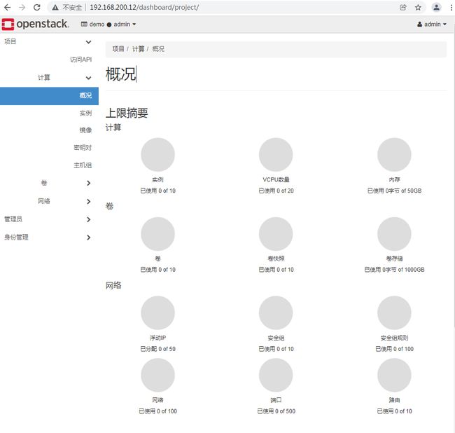Click the 浮动IP usage pie chart
Viewport: 455px width, 433px height.
click(158, 312)
